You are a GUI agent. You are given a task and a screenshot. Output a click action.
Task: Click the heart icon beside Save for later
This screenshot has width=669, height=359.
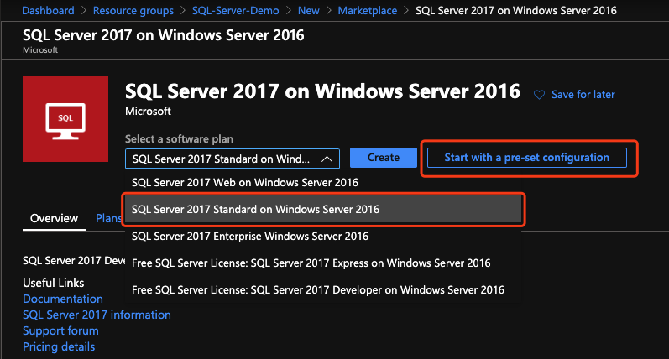point(539,95)
